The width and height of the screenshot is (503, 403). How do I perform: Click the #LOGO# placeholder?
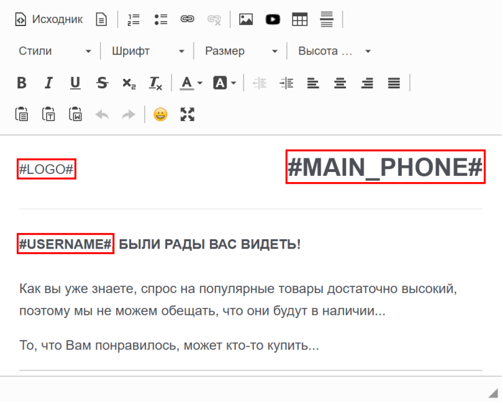coord(46,169)
